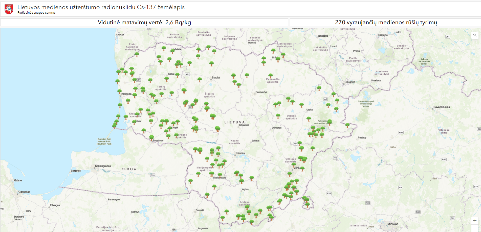Select tree marker above Panevėžio apskritis label
Viewport: 481px width, 232px height.
coord(271,75)
